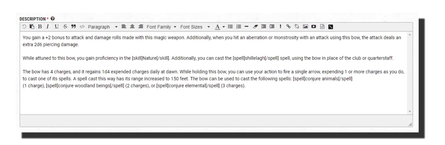Image resolution: width=445 pixels, height=145 pixels.
Task: Apply Blockquote formatting
Action: point(73,27)
